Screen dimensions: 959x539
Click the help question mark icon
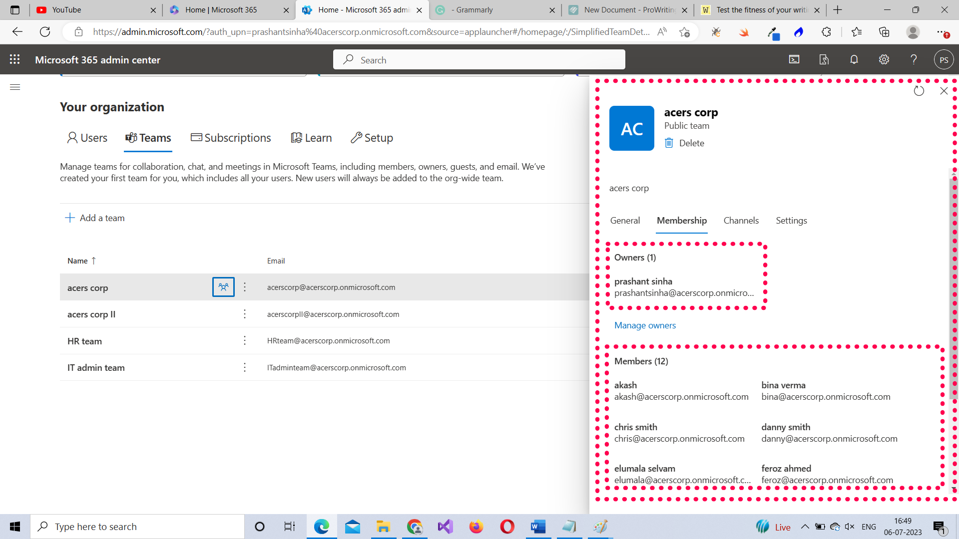point(914,59)
